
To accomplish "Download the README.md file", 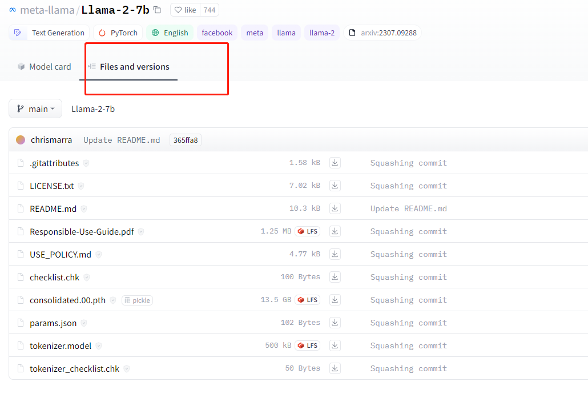I will click(x=335, y=208).
